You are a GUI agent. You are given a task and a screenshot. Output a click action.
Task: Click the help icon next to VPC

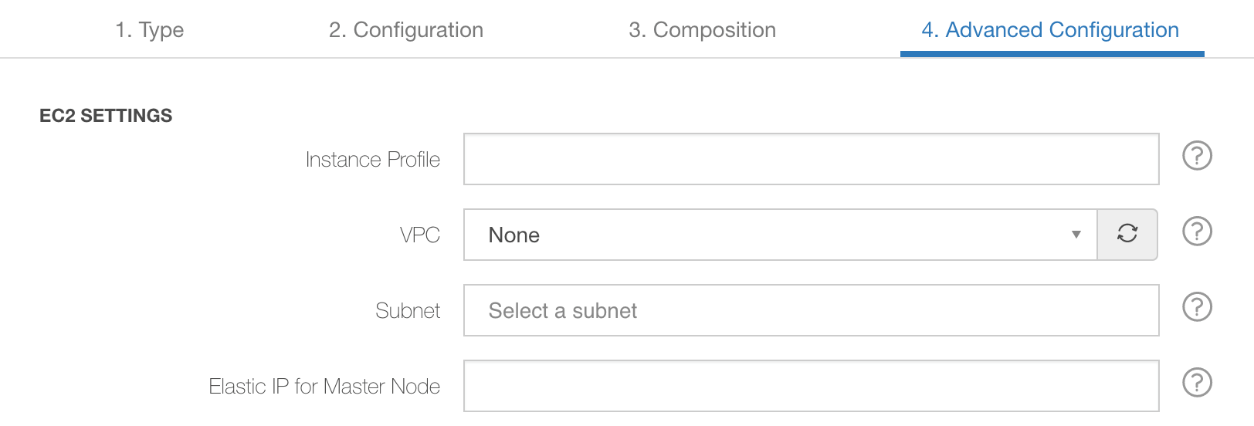(x=1197, y=232)
